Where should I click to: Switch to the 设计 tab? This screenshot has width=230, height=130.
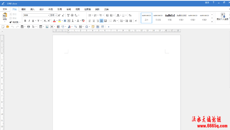(x=42, y=9)
